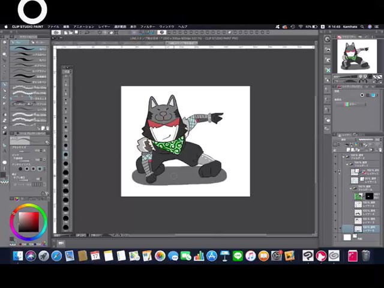Open the 編集 menu

click(x=66, y=26)
